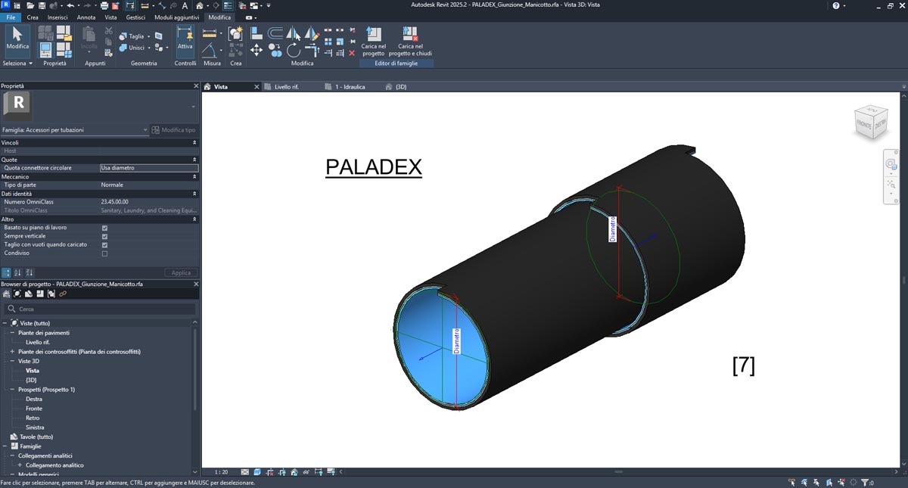Open the Annota ribbon tab

(x=86, y=17)
